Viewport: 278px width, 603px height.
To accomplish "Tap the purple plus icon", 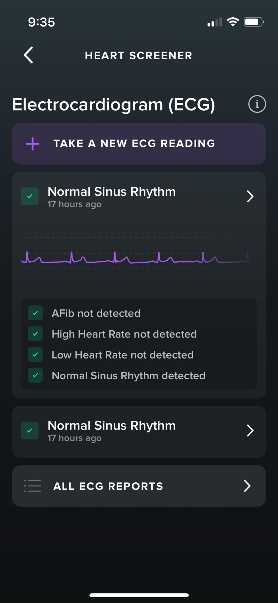I will click(x=33, y=144).
